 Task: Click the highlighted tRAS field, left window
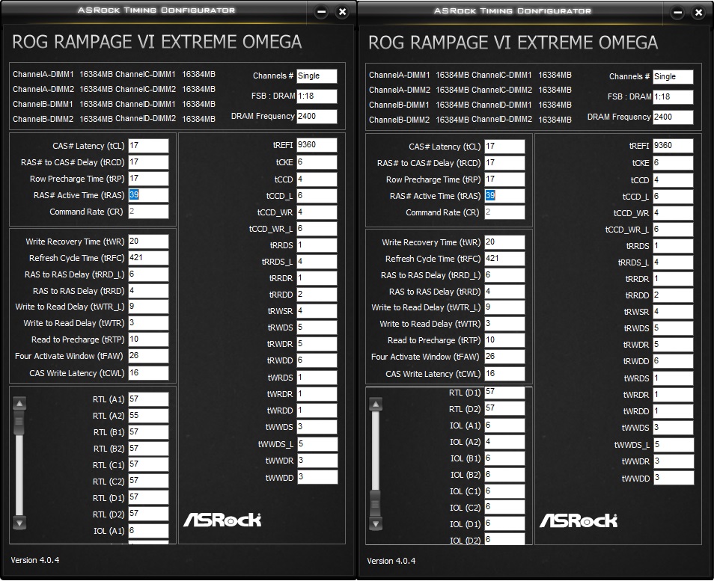pyautogui.click(x=148, y=194)
